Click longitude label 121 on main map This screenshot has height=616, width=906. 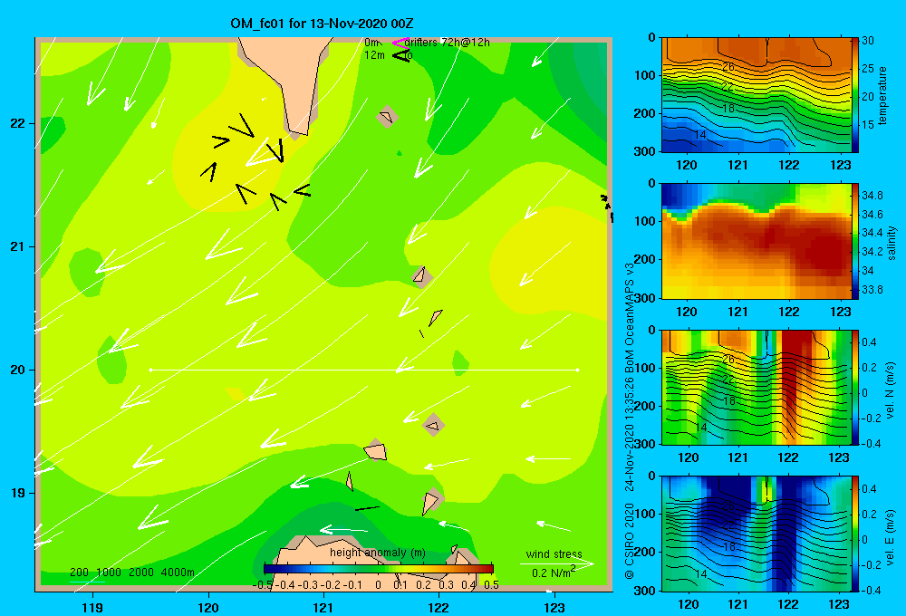coord(323,607)
